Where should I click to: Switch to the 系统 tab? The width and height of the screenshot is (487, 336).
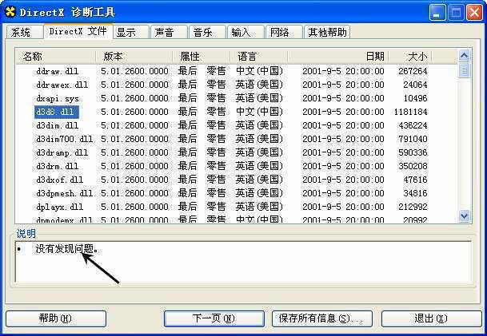(x=22, y=33)
